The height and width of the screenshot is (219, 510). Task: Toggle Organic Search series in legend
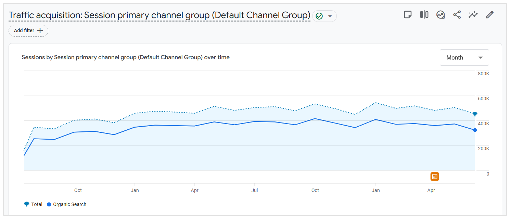pos(66,204)
